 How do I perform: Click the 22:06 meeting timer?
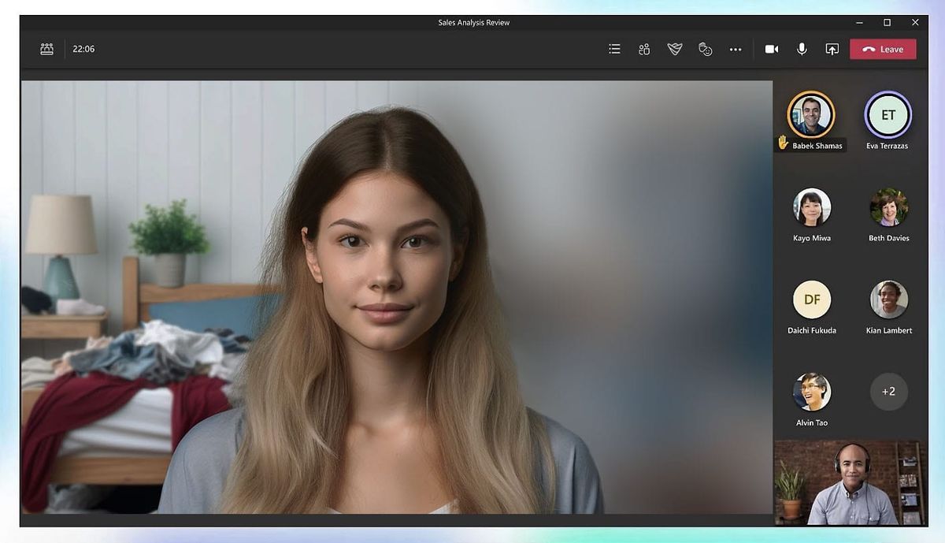81,49
